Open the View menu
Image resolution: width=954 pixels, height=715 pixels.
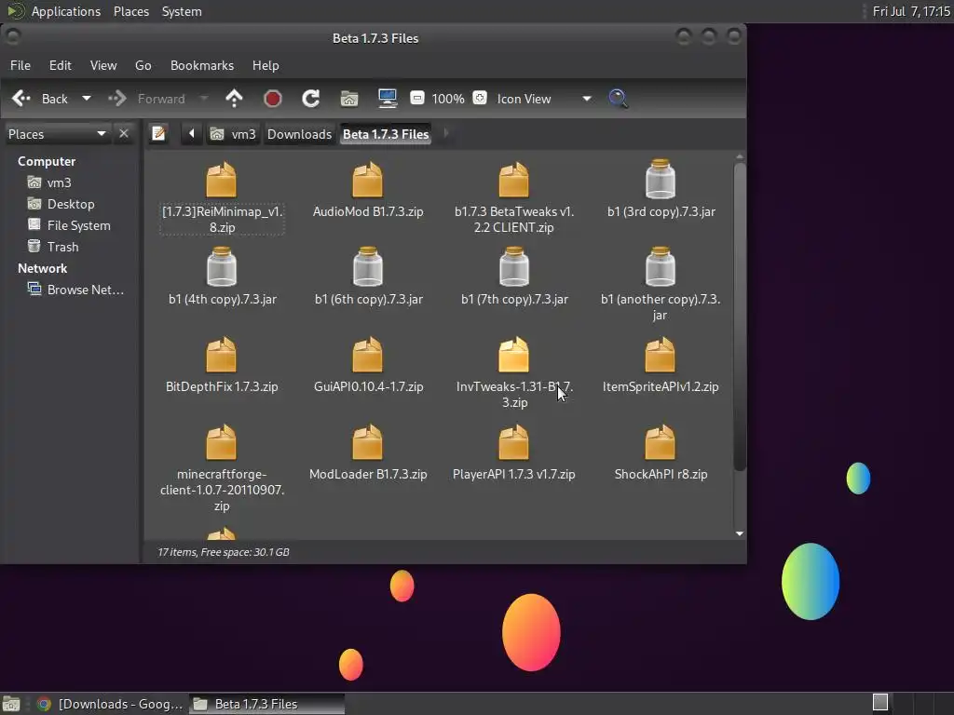[103, 65]
